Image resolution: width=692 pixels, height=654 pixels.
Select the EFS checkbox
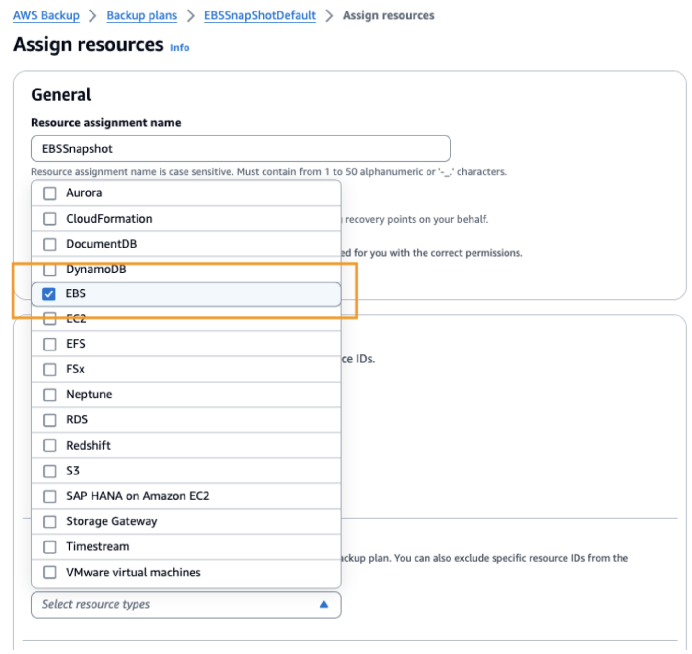tap(50, 344)
